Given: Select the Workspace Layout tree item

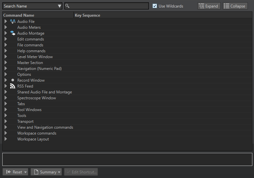Looking at the screenshot, I should point(33,139).
